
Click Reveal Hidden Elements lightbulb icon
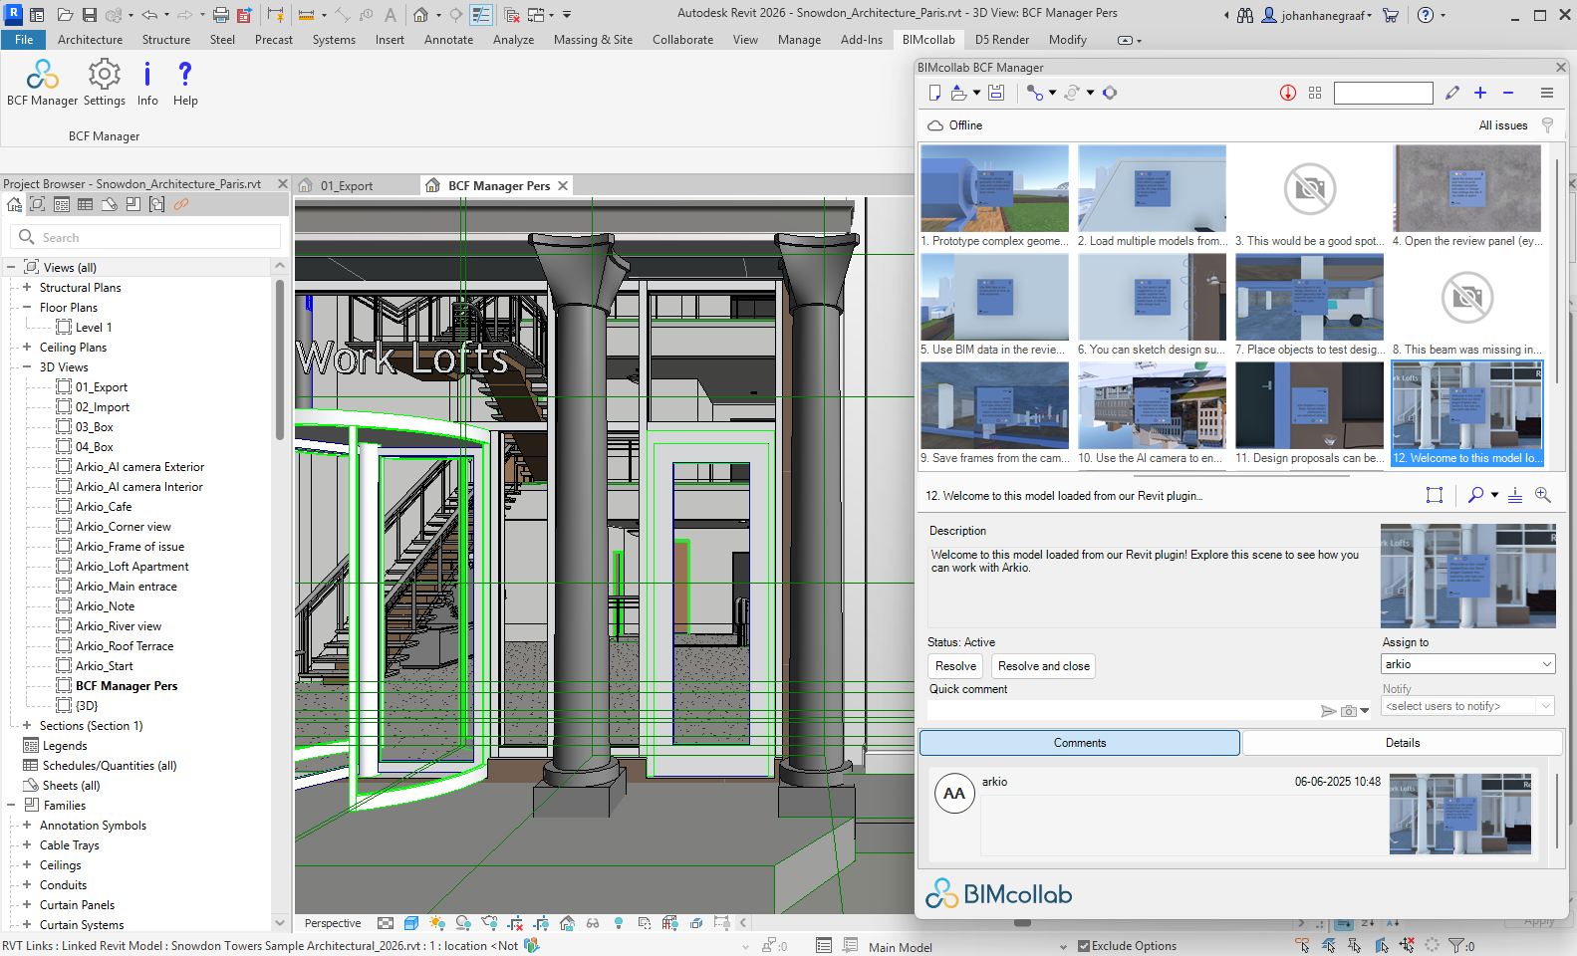click(619, 923)
